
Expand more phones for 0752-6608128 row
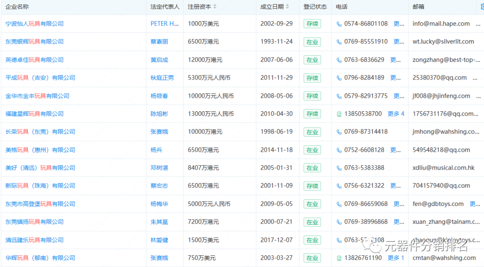point(395,150)
